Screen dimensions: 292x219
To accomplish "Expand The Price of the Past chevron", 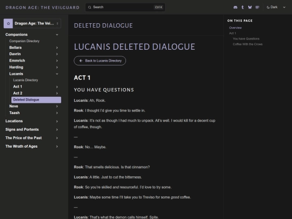I will (57, 138).
